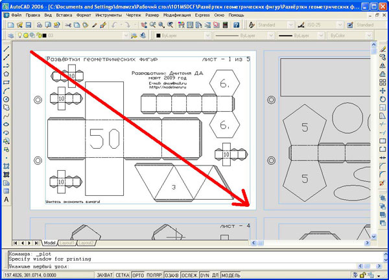
Task: Select the Hatch tool
Action: pyautogui.click(x=6, y=166)
